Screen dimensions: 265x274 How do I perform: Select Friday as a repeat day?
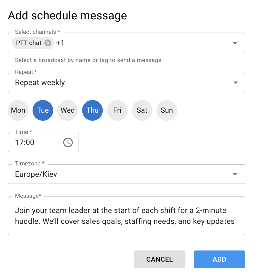click(x=117, y=110)
